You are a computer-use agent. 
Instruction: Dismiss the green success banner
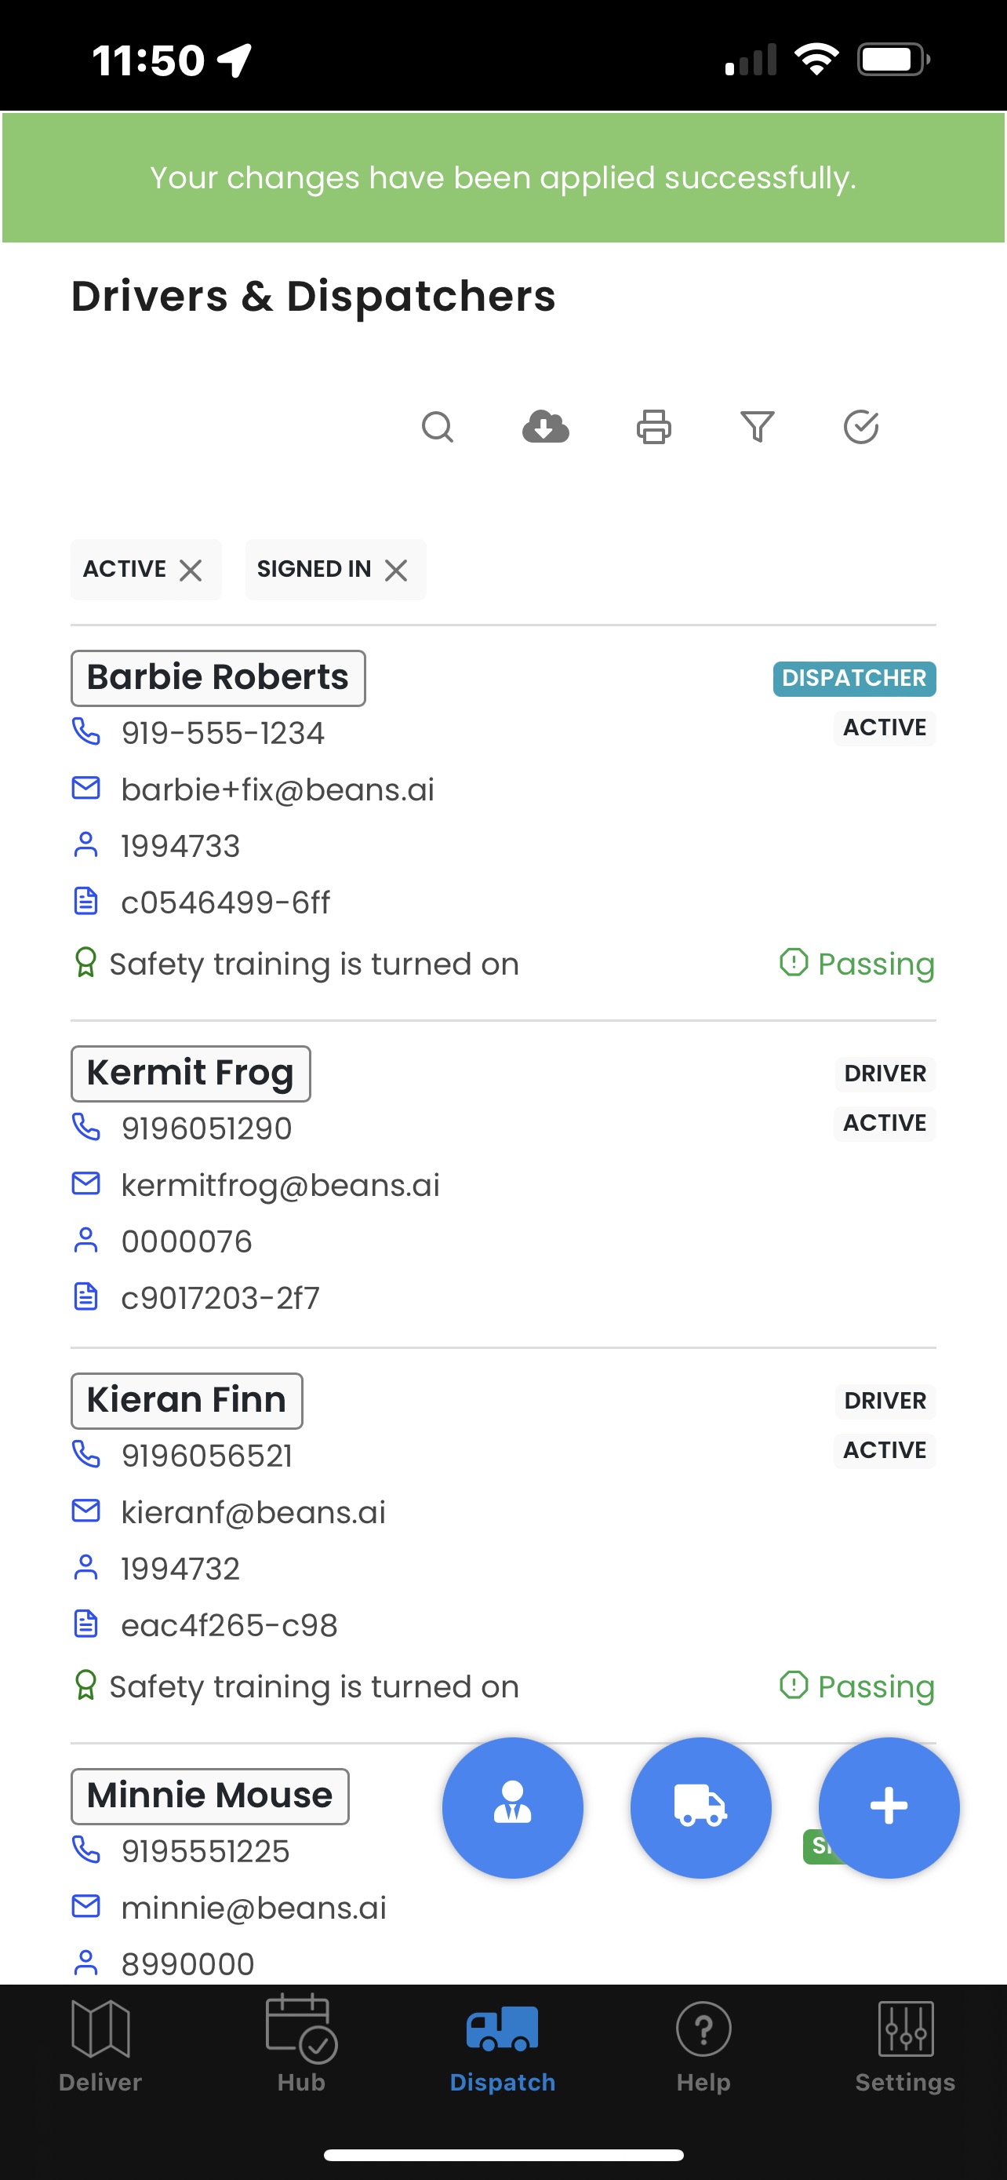coord(503,177)
